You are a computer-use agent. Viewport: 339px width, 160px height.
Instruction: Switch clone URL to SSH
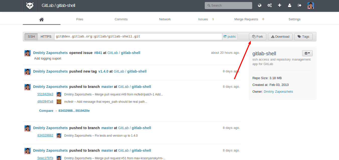(x=31, y=36)
